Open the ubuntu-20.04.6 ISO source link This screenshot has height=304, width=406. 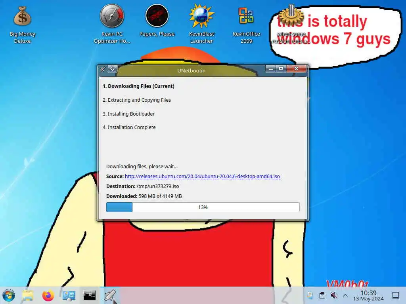coord(202,176)
